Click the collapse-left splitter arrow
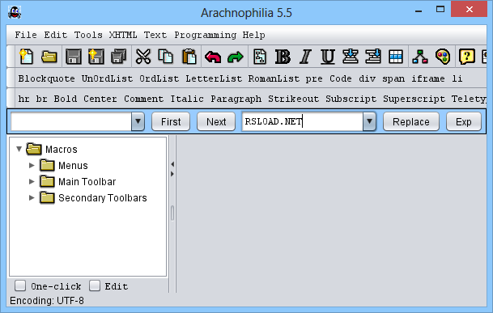 coord(172,164)
